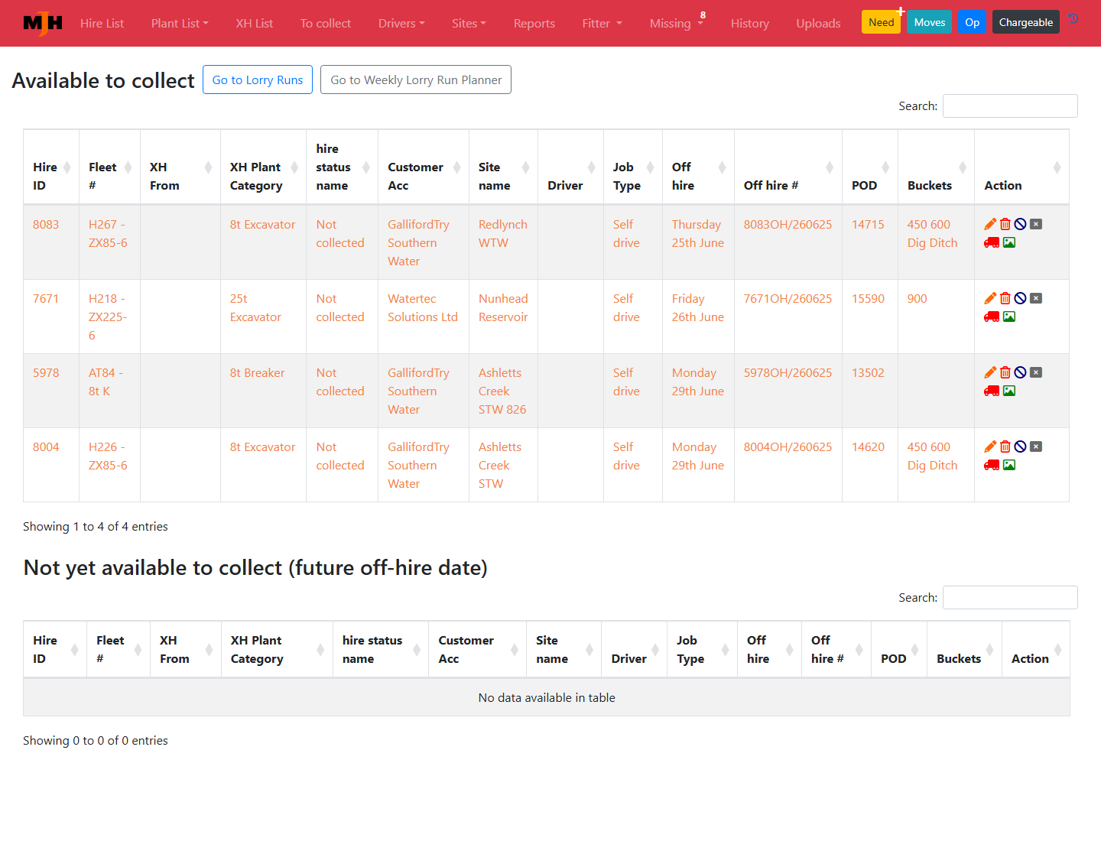The height and width of the screenshot is (841, 1101).
Task: Click POD value 14620
Action: (868, 446)
